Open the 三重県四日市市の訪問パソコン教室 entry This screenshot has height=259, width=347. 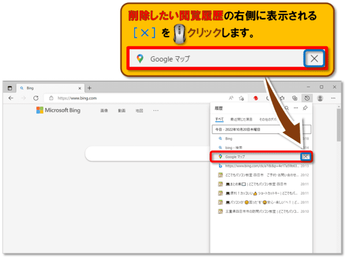pyautogui.click(x=261, y=211)
